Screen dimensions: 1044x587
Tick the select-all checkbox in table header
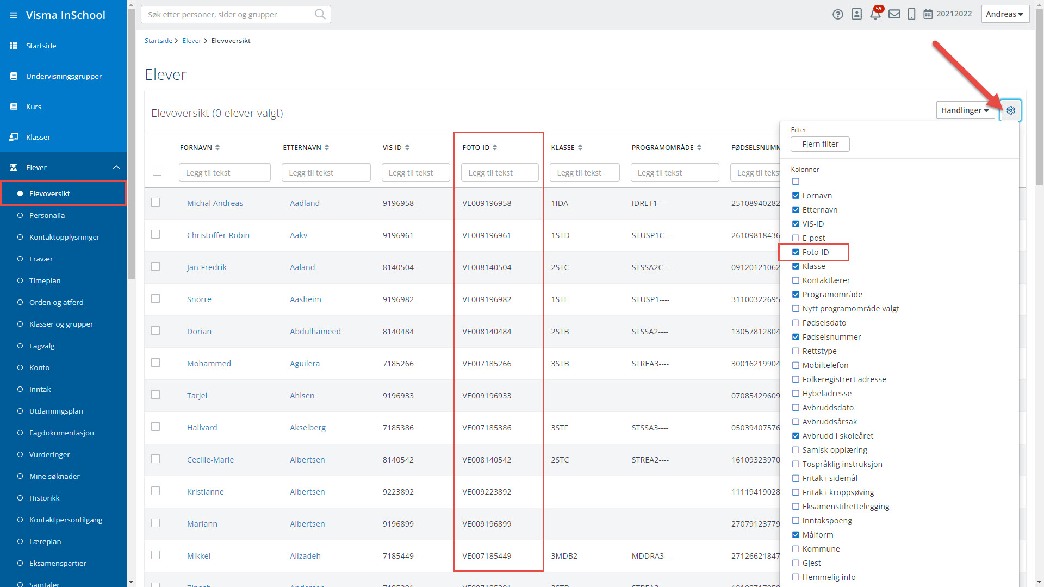tap(157, 171)
